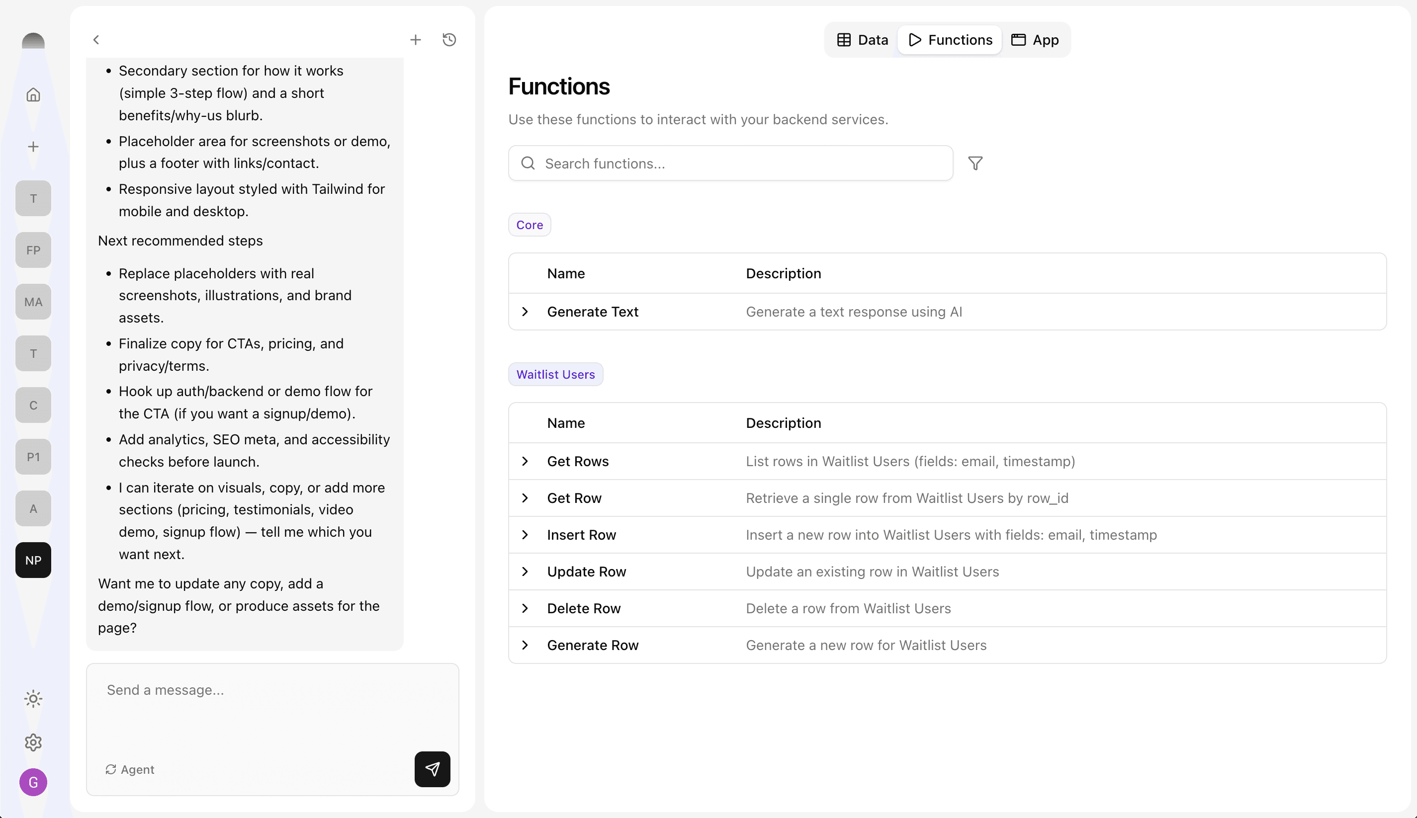Screen dimensions: 1417x818
Task: Expand the Get Rows function
Action: (x=525, y=461)
